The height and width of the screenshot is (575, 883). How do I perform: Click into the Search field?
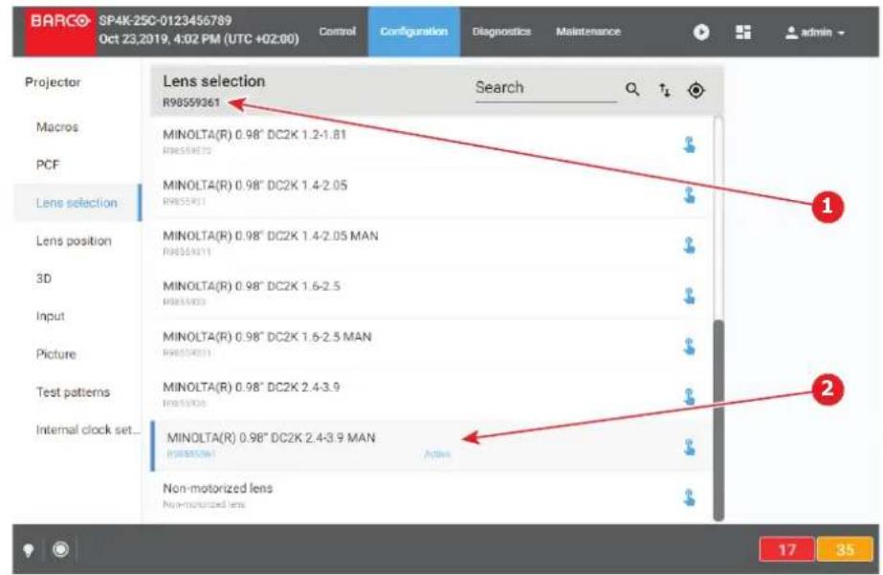click(x=545, y=88)
